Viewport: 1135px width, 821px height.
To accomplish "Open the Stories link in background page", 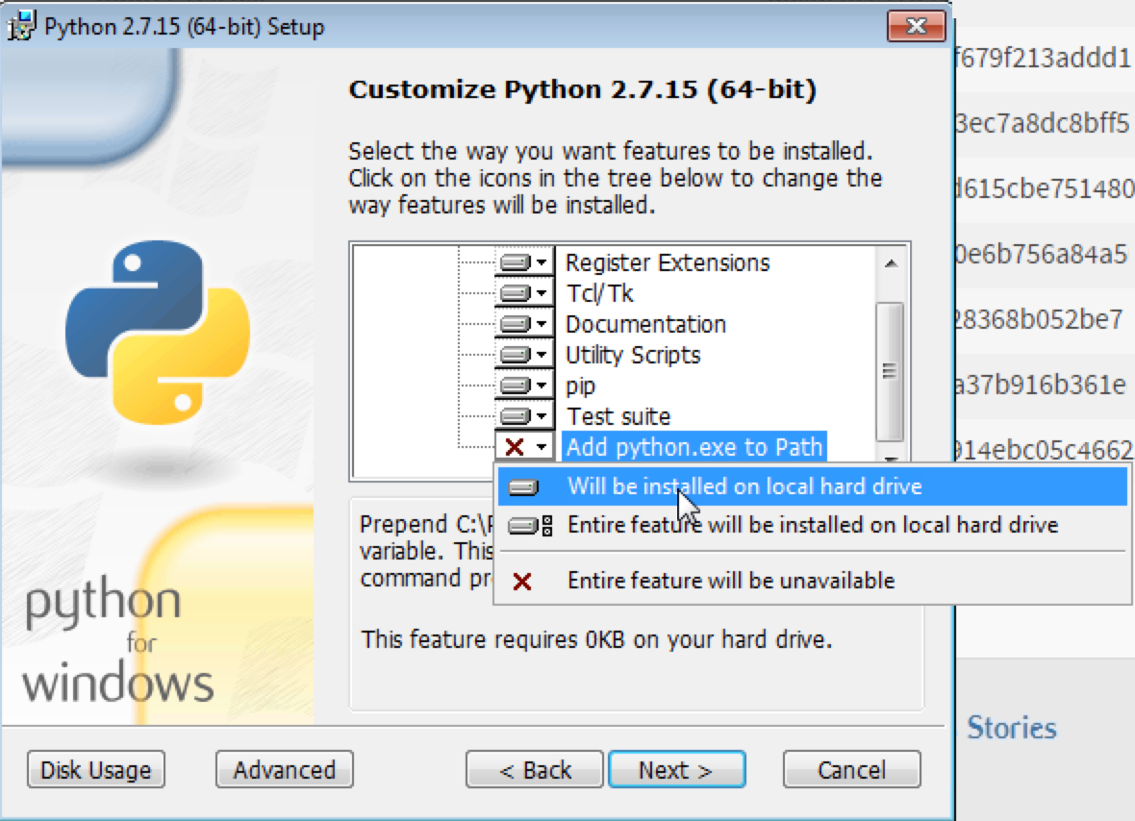I will 1012,728.
